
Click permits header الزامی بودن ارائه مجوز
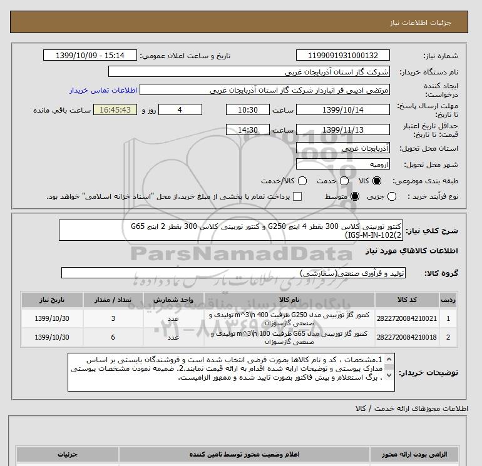(414, 454)
